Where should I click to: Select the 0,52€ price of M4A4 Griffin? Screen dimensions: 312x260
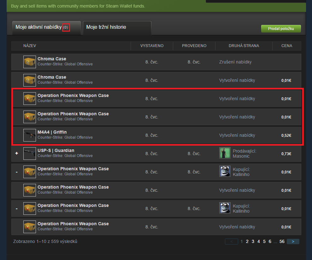pos(286,135)
